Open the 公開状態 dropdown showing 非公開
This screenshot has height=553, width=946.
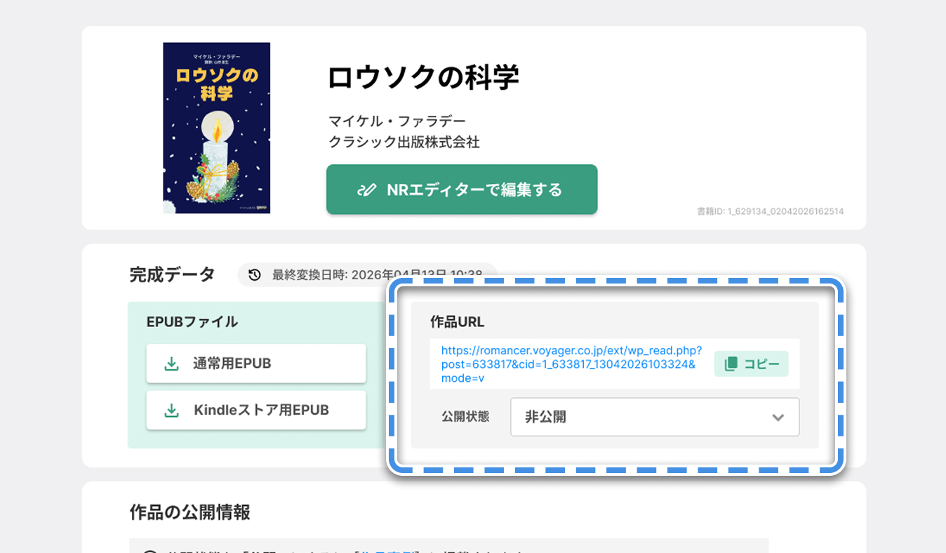point(655,417)
